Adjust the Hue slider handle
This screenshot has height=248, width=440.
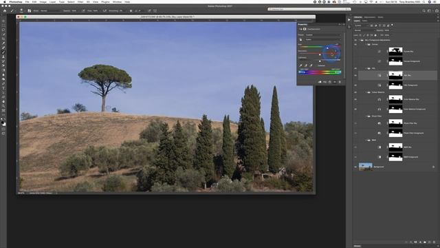[x=327, y=48]
